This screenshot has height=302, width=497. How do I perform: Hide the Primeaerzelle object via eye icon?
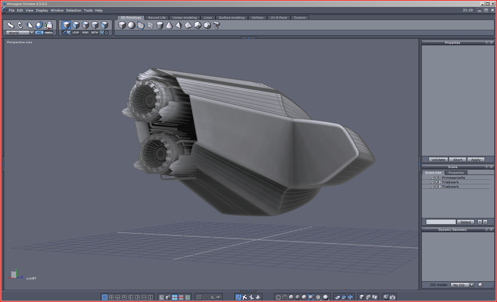[436, 178]
